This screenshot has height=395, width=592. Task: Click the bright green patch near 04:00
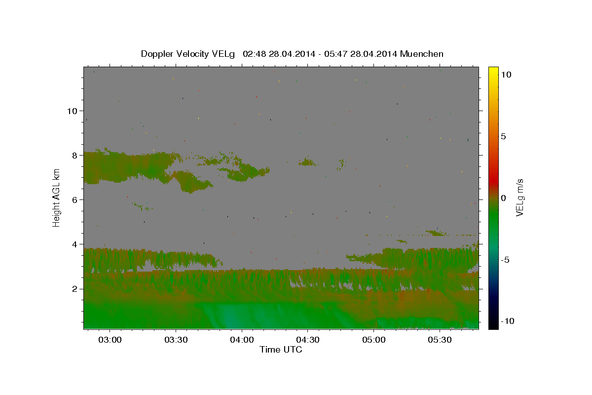click(229, 316)
